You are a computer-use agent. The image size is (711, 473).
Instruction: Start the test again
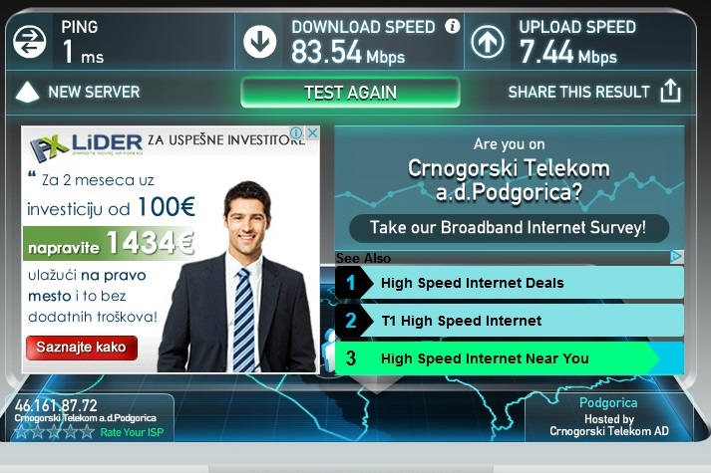tap(350, 93)
